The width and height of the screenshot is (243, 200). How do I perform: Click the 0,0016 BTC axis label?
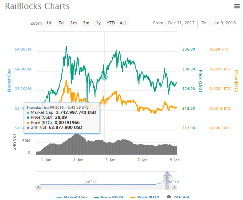[220, 109]
